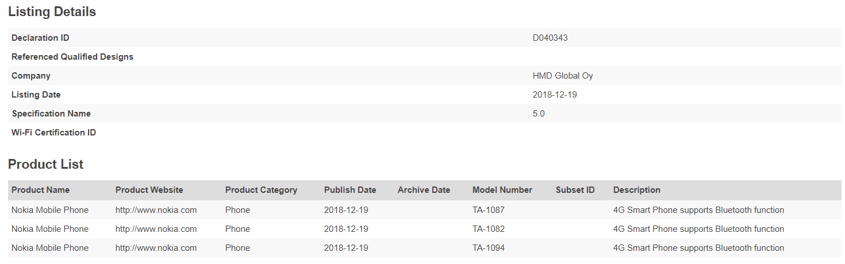This screenshot has width=845, height=264.
Task: Select model number TA-1087 cell
Action: click(x=489, y=210)
